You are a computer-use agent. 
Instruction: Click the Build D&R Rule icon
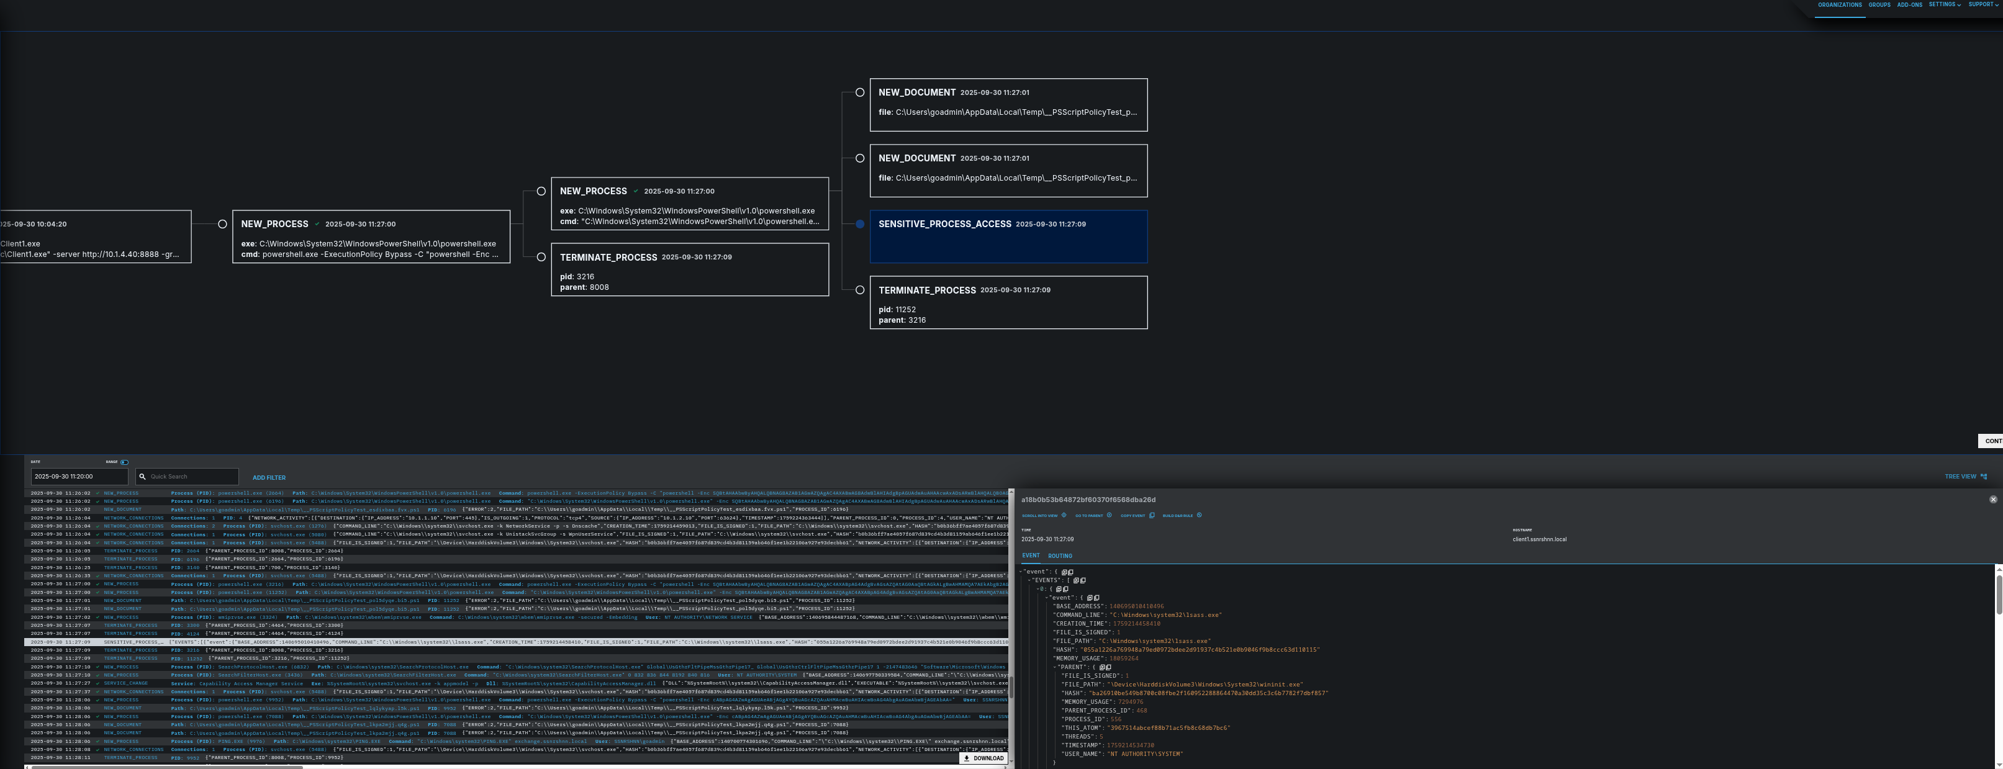(x=1199, y=515)
